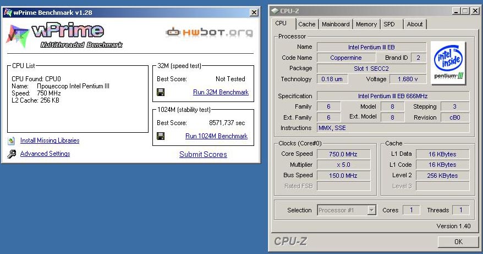The image size is (483, 254).
Task: Click the wPrime title bar app icon
Action: [7, 13]
